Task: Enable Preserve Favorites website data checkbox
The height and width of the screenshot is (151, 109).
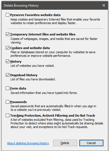Action: (x=7, y=15)
